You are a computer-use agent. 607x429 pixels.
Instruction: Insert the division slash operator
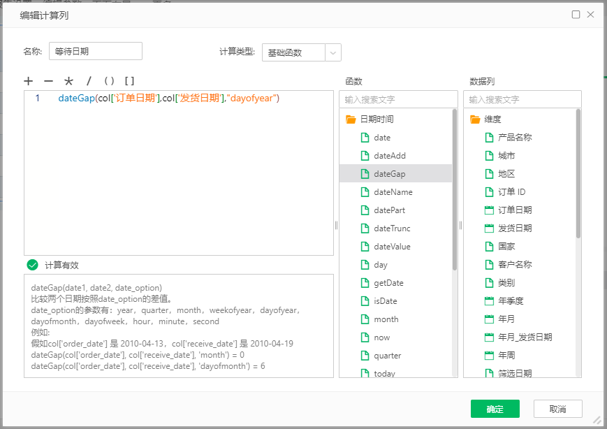coord(89,81)
